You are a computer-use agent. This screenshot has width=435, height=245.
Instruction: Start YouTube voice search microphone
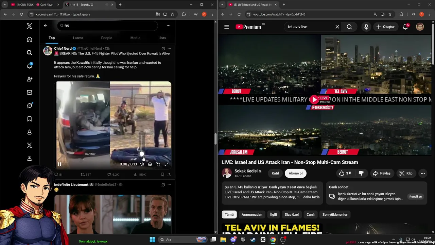366,27
